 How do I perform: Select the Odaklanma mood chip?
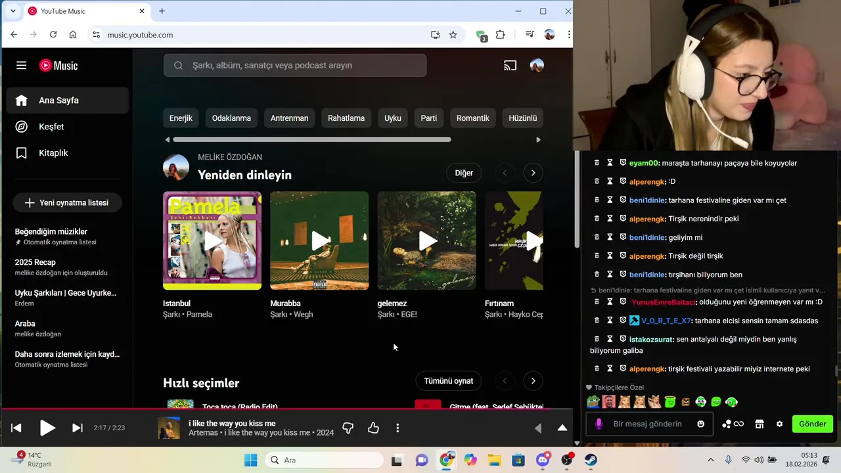[x=231, y=118]
